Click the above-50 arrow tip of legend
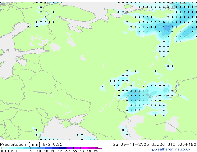The width and height of the screenshot is (197, 152). point(98,148)
